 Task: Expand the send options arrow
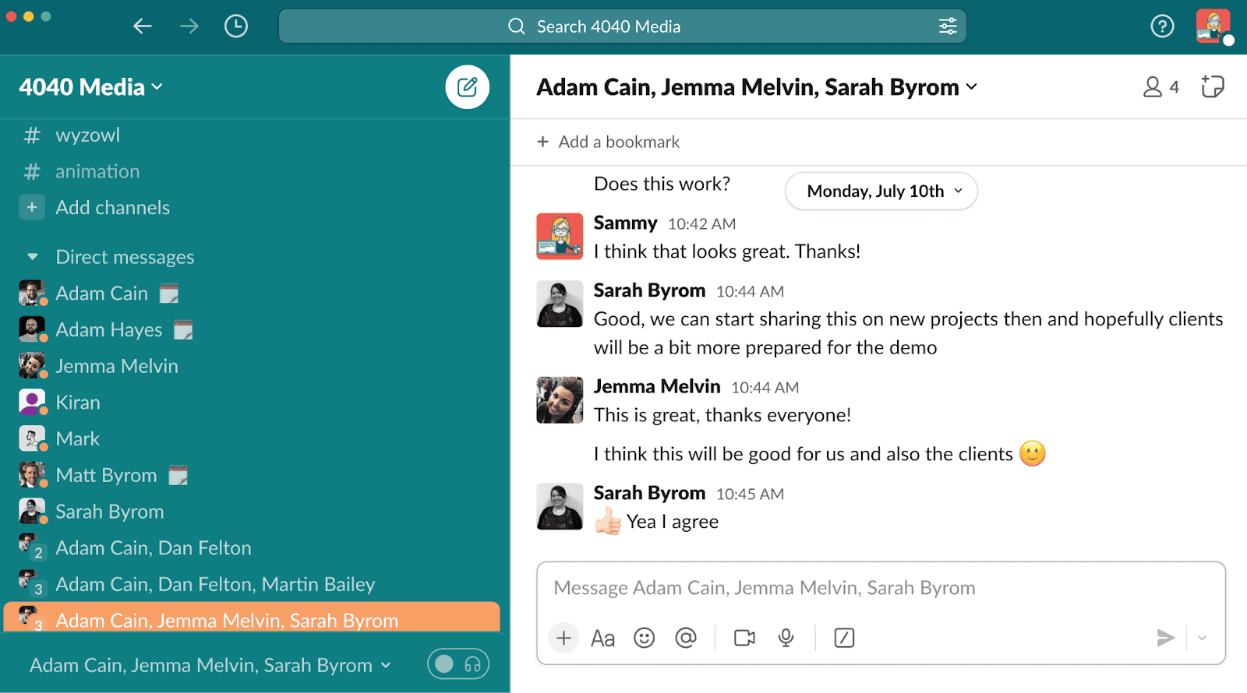point(1202,638)
